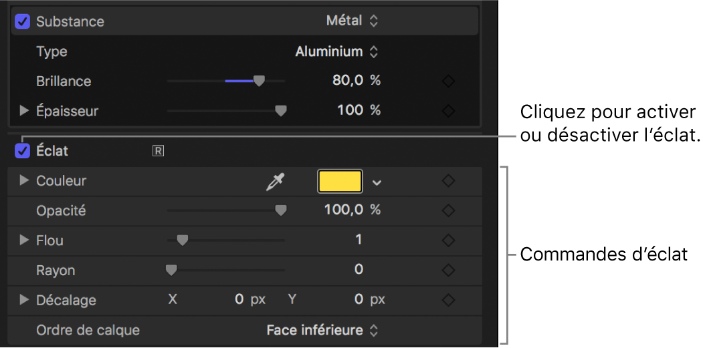This screenshot has width=703, height=348.
Task: Click the reset icon next to Éclat
Action: tap(158, 151)
